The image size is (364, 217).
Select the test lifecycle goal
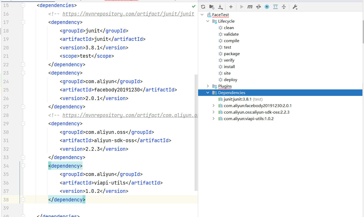[228, 47]
